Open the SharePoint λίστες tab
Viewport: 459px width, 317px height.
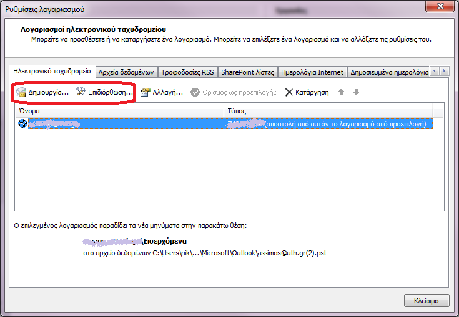pyautogui.click(x=248, y=72)
